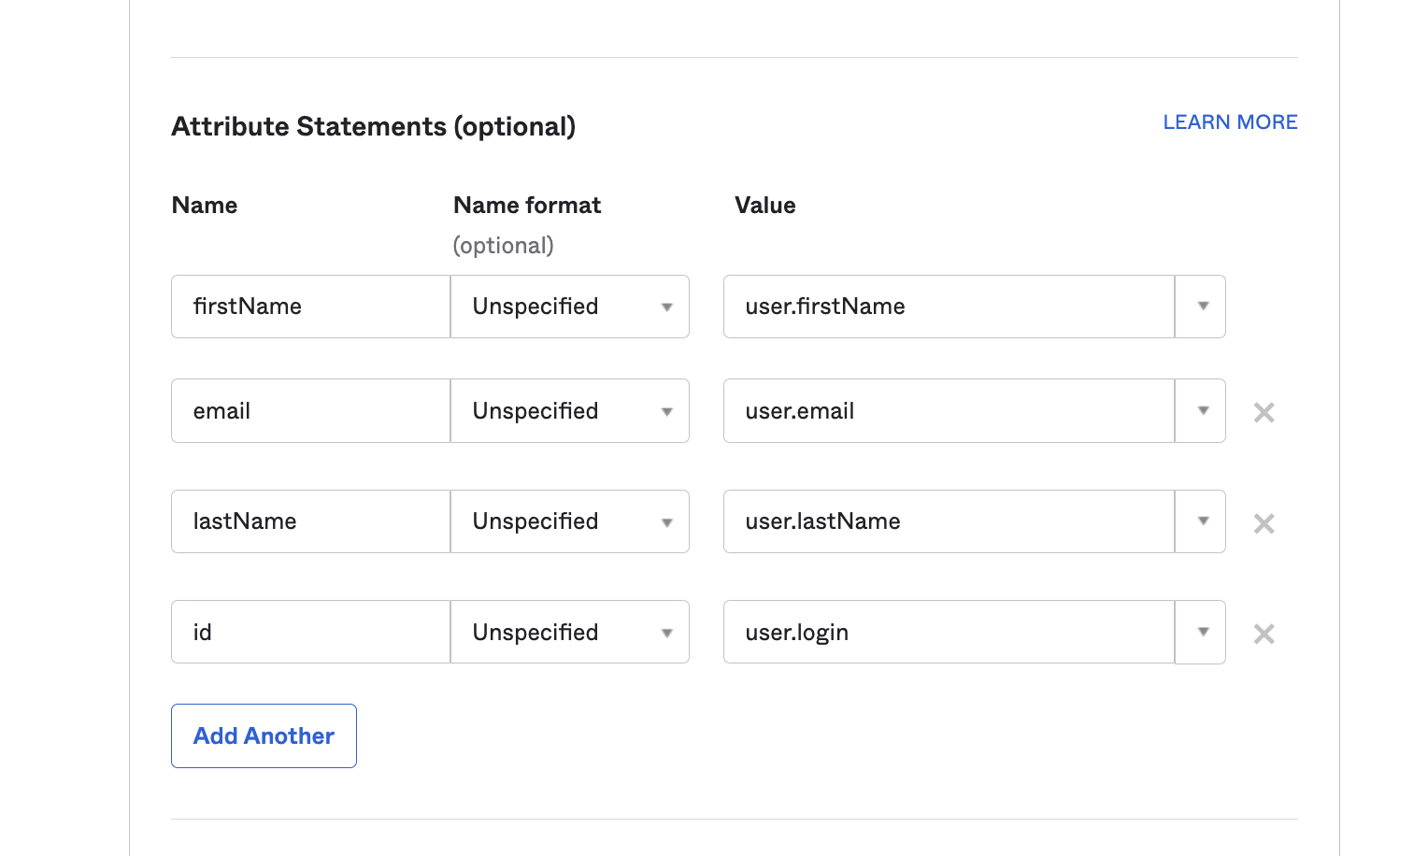Focus the email name field
Screen dimensions: 1428x856
[310, 411]
